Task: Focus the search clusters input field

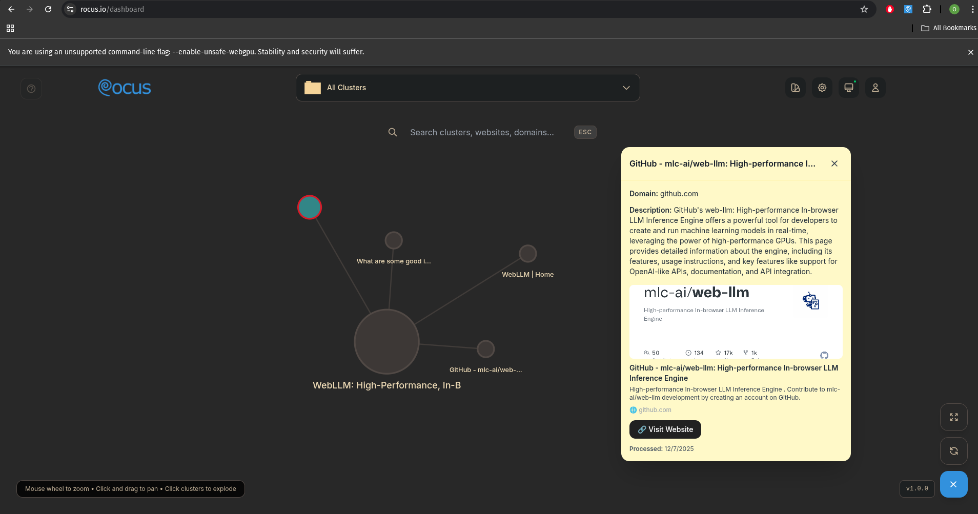Action: click(x=482, y=132)
